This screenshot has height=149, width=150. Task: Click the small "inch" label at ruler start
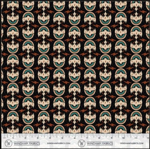click(4, 138)
